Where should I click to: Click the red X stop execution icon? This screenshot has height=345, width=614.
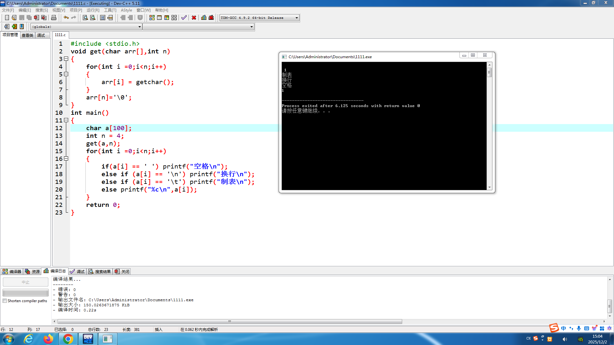click(x=194, y=18)
